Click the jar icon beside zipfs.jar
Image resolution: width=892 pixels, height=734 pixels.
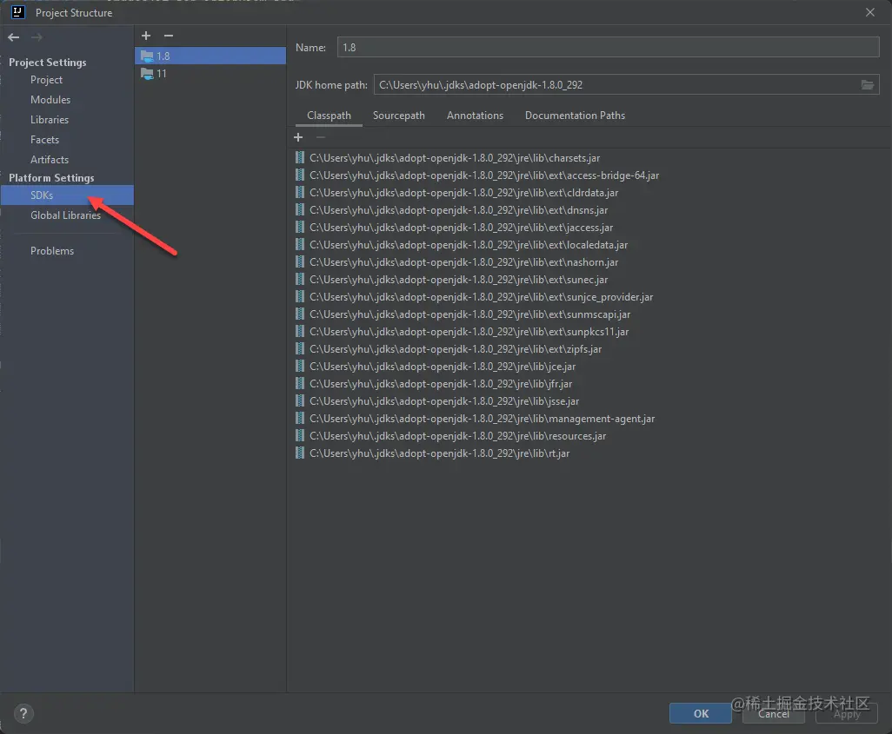300,348
